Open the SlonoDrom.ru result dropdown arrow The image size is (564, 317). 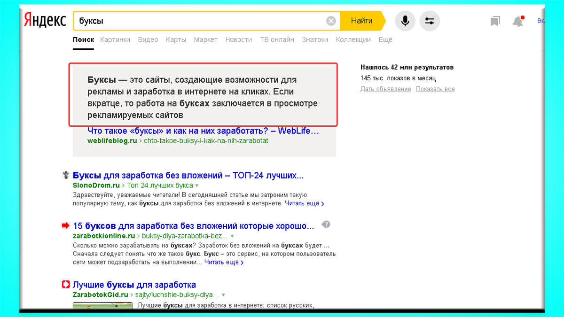tap(196, 186)
